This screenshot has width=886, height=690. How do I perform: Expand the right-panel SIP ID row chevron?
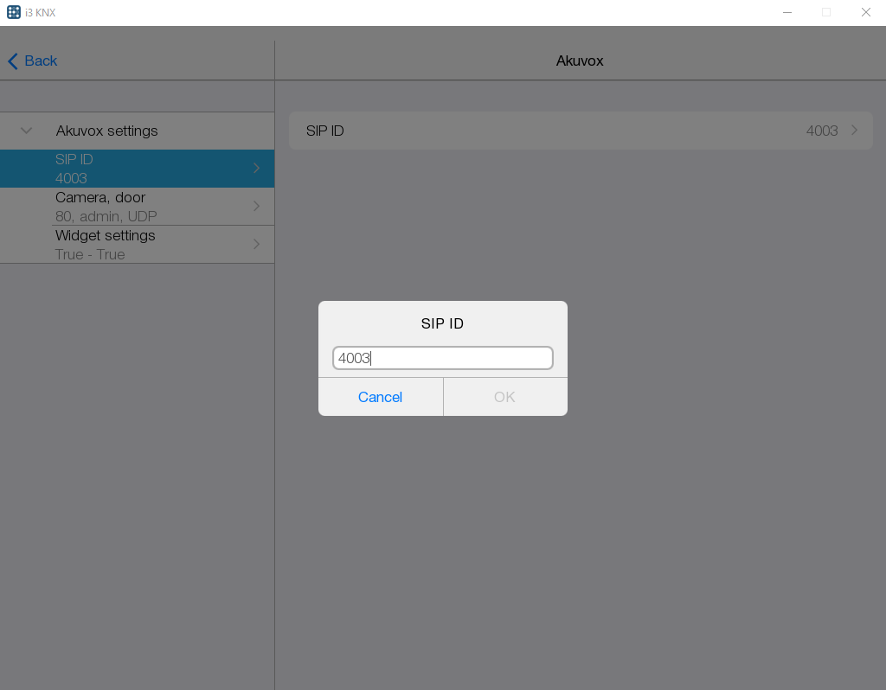(854, 131)
